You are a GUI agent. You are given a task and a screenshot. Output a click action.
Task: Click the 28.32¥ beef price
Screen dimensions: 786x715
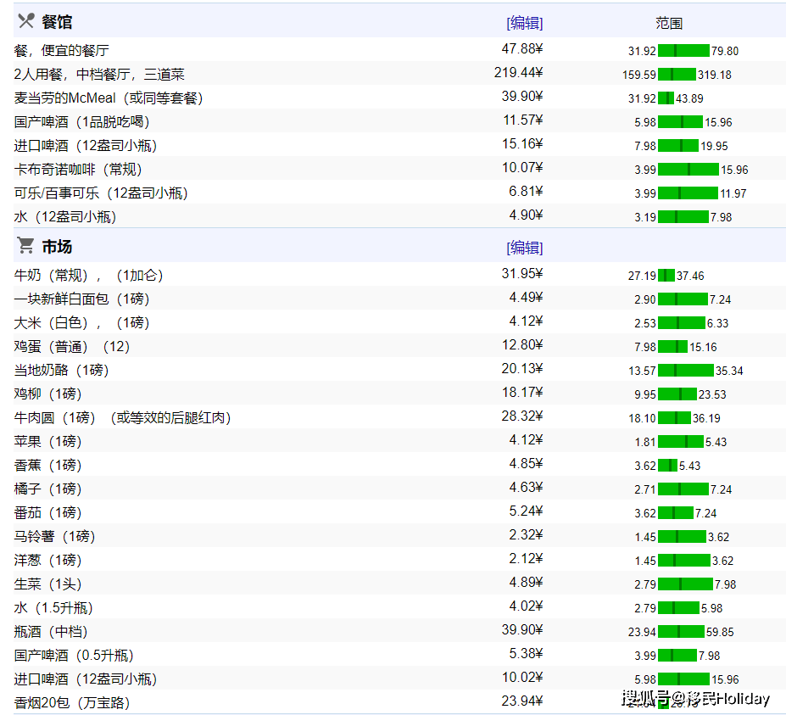(x=522, y=416)
